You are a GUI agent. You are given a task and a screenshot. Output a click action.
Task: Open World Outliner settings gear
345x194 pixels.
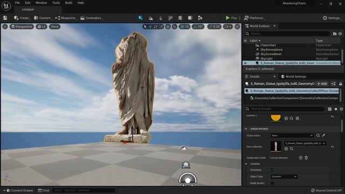(340, 33)
